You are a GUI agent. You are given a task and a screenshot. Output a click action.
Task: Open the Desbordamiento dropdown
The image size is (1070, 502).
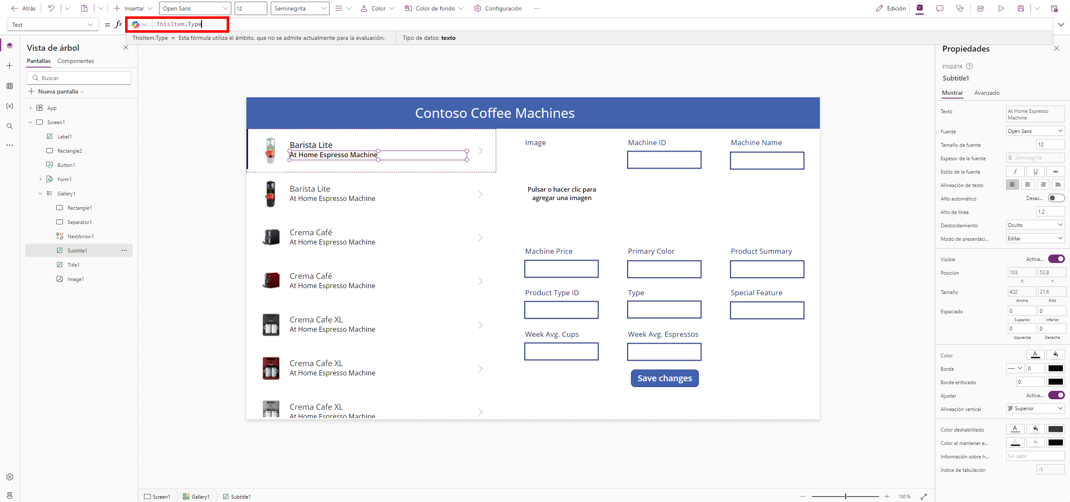tap(1035, 225)
